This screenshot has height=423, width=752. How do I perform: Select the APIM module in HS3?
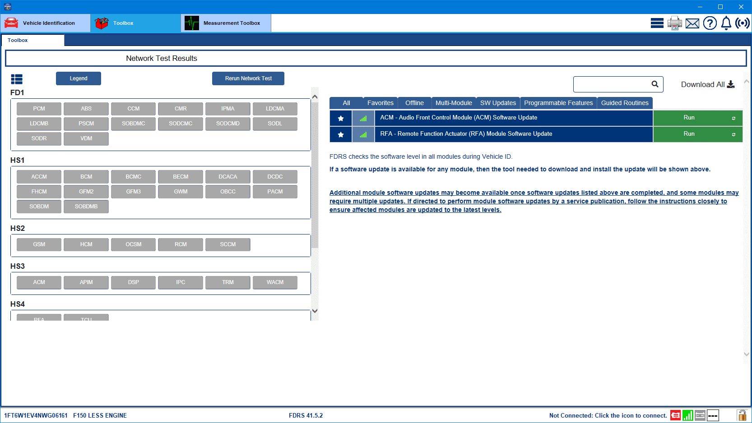pyautogui.click(x=86, y=282)
